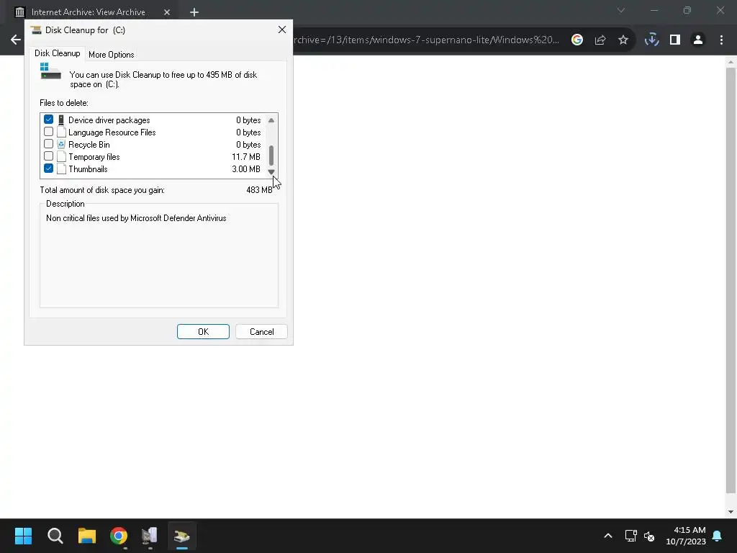Uncheck the Device driver packages checkbox
This screenshot has height=553, width=737.
point(48,120)
